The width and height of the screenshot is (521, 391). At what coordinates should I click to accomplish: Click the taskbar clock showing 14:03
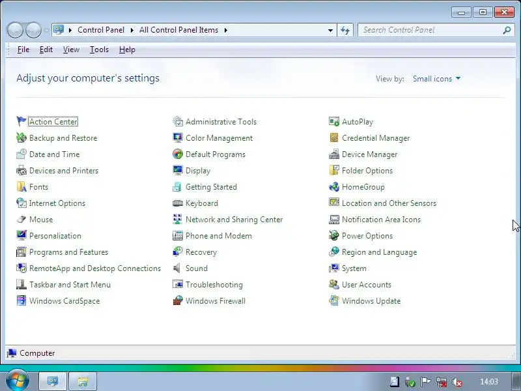tap(489, 382)
